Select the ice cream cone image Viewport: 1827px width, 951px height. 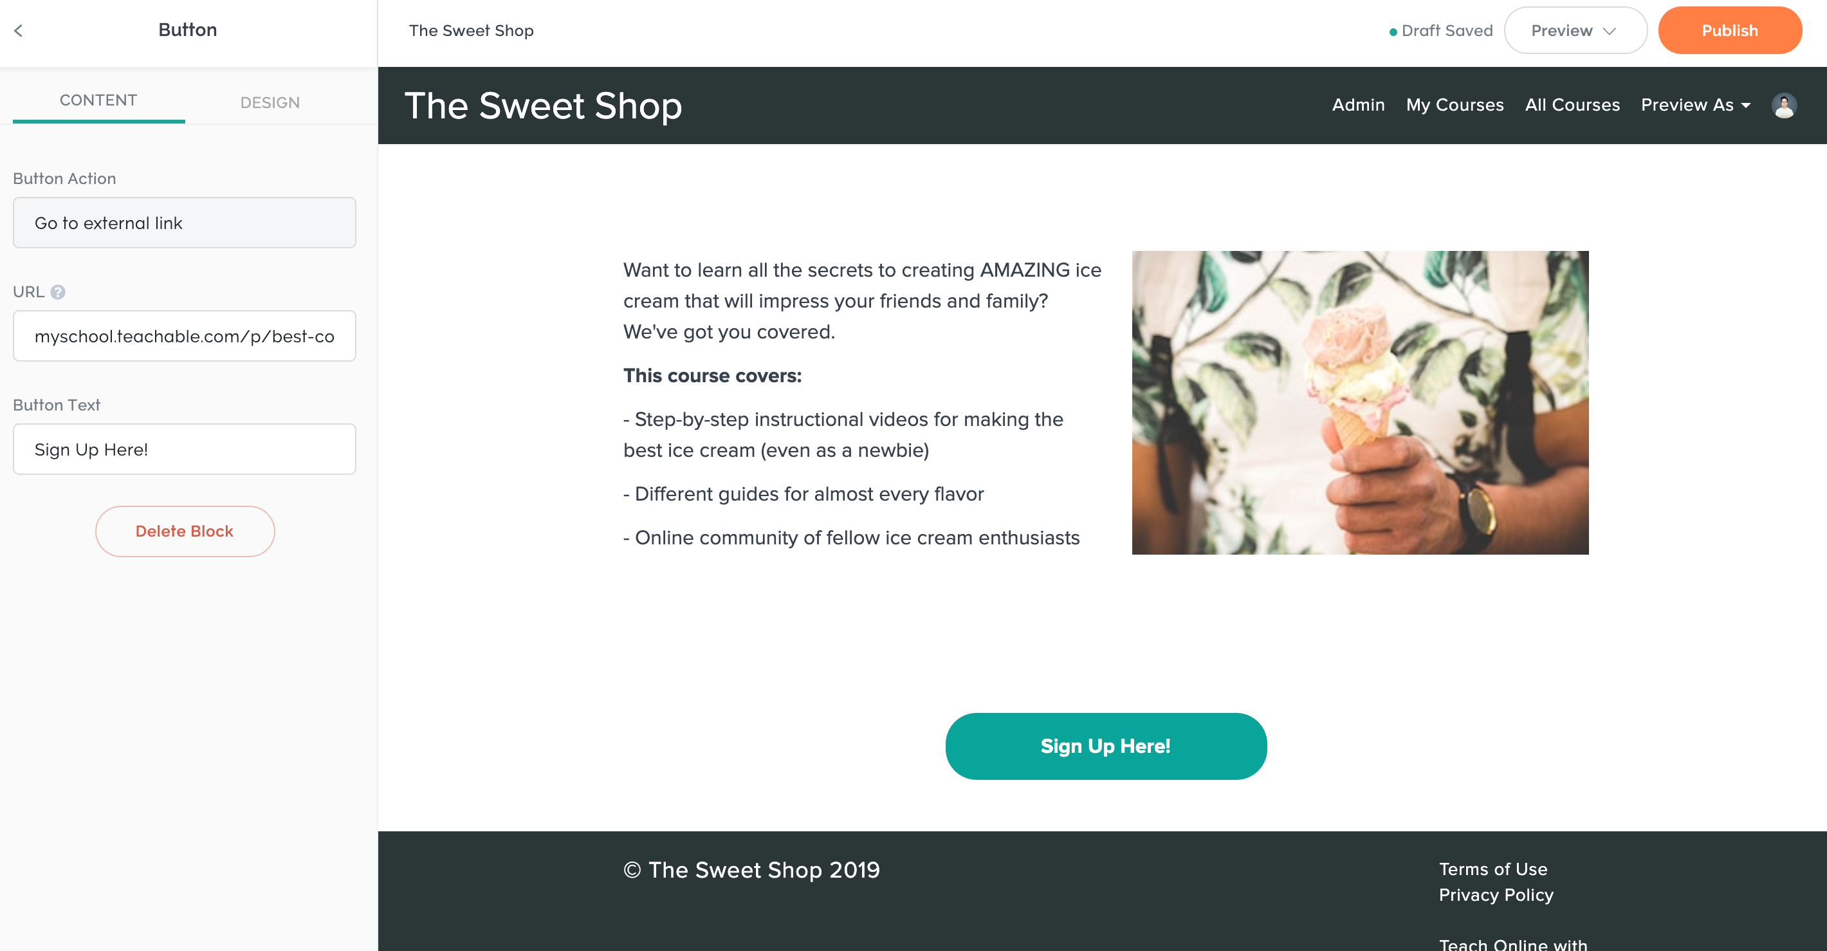pyautogui.click(x=1359, y=403)
